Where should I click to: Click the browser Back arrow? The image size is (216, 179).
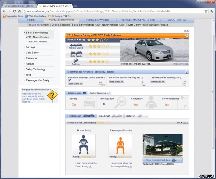click(x=4, y=11)
